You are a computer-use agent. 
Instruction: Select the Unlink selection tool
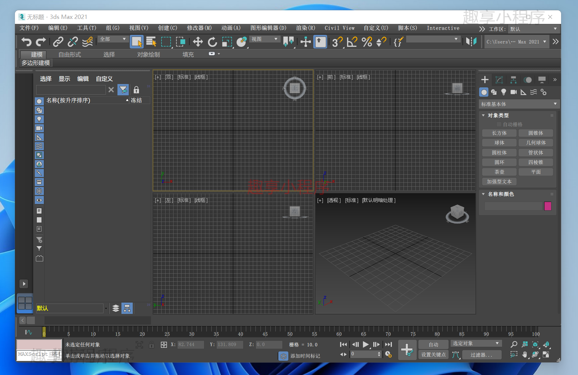point(73,42)
